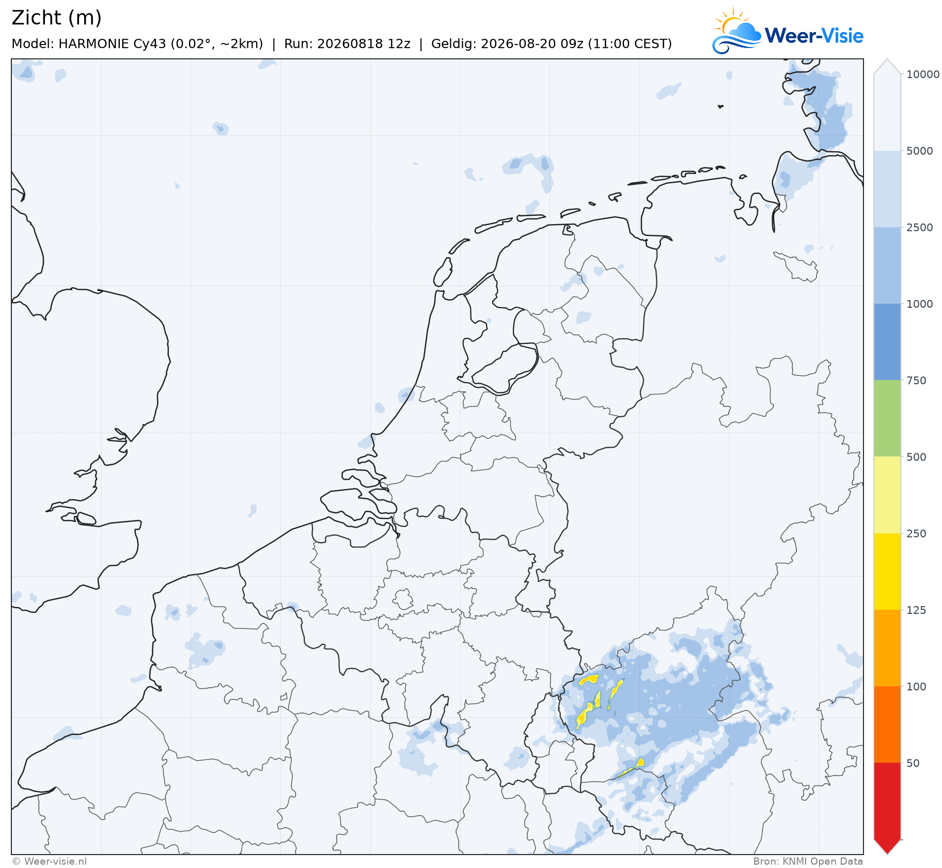Screen dimensions: 942x868
Task: Click the 'Run: 20260818 12z' text
Action: (347, 44)
